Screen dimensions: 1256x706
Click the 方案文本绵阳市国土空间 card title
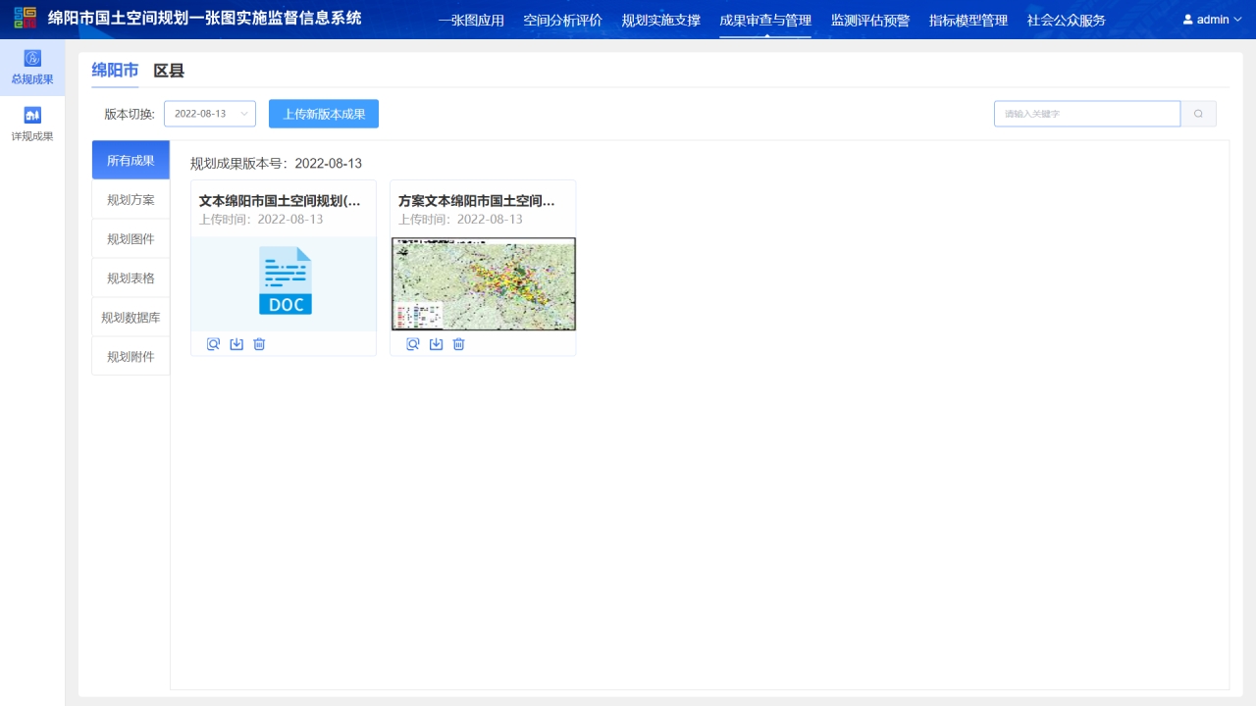[477, 201]
